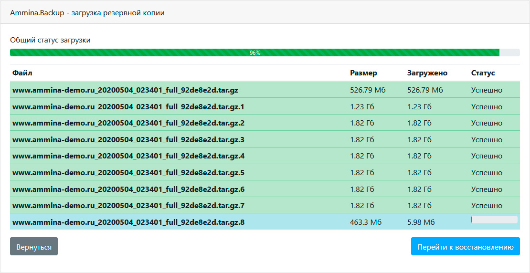Click the 463.3 Мб size value

[366, 222]
